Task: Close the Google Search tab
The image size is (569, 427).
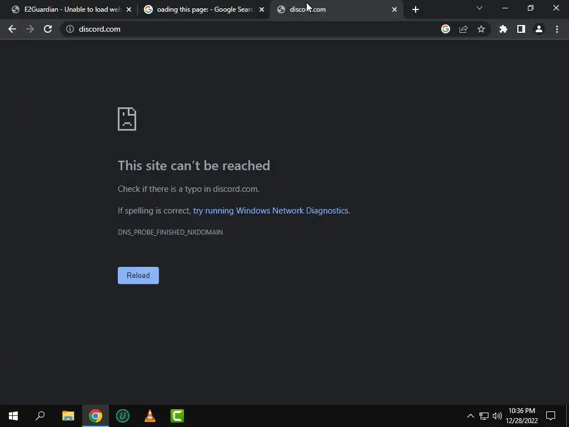Action: (262, 10)
